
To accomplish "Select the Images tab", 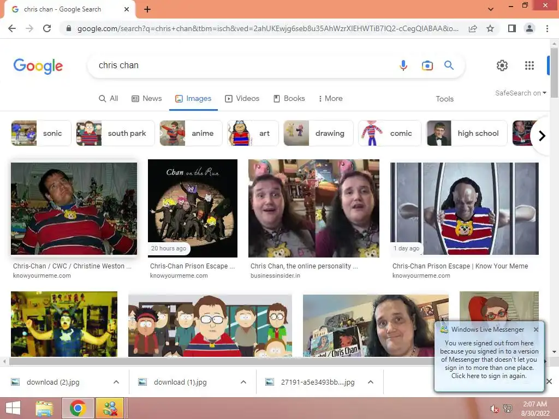I will click(193, 99).
